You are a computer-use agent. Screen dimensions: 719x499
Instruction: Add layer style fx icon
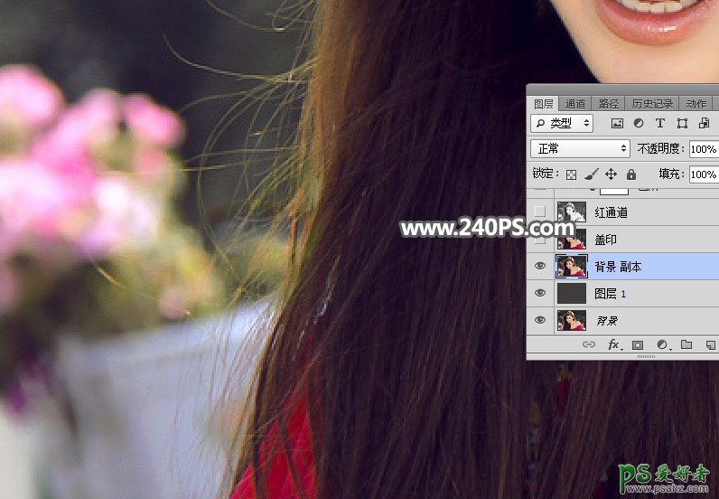click(614, 344)
